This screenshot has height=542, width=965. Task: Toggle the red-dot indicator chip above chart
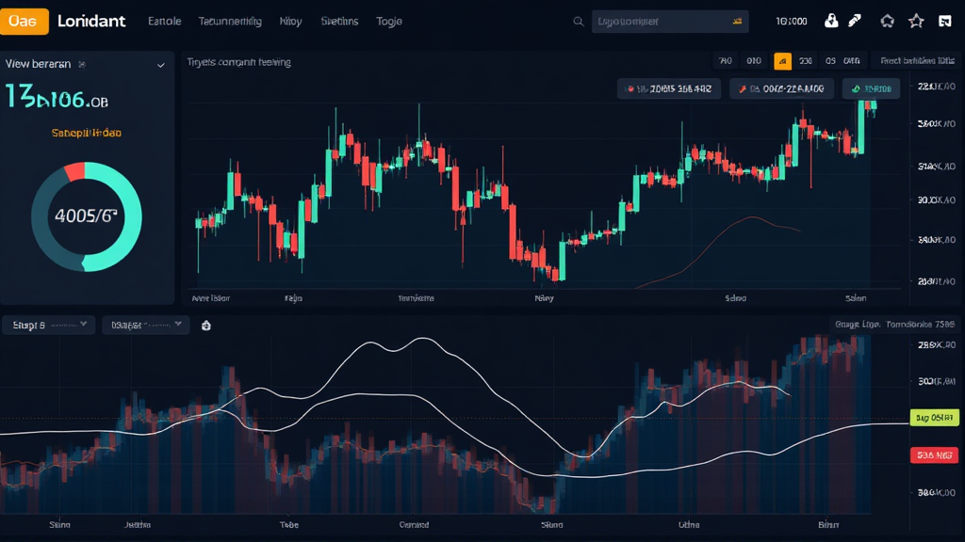(x=781, y=89)
